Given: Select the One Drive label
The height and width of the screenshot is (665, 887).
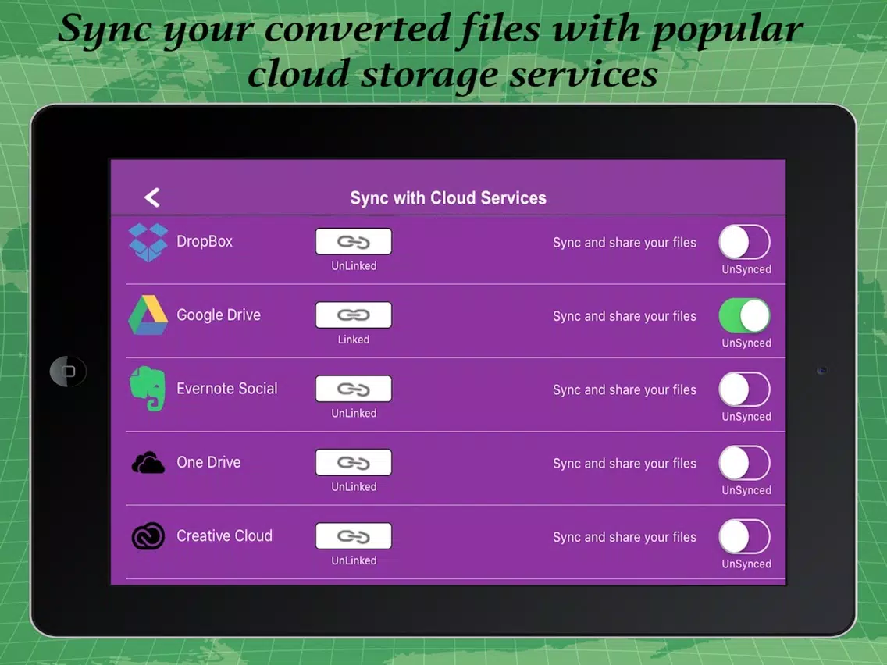Looking at the screenshot, I should pyautogui.click(x=208, y=462).
